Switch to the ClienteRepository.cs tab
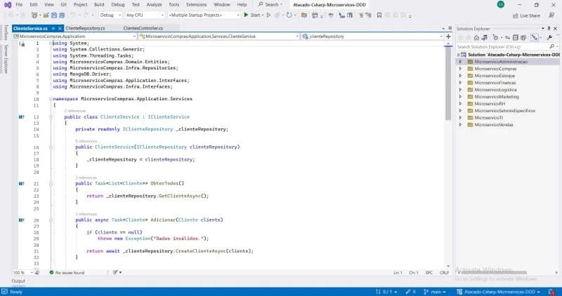The width and height of the screenshot is (562, 296). click(x=85, y=28)
